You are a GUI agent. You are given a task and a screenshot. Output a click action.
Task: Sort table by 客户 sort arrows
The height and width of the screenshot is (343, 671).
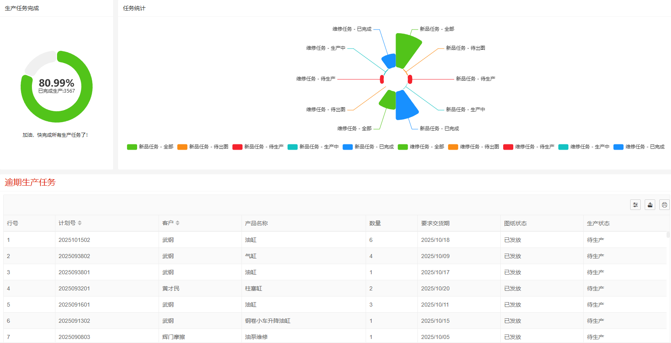(178, 223)
